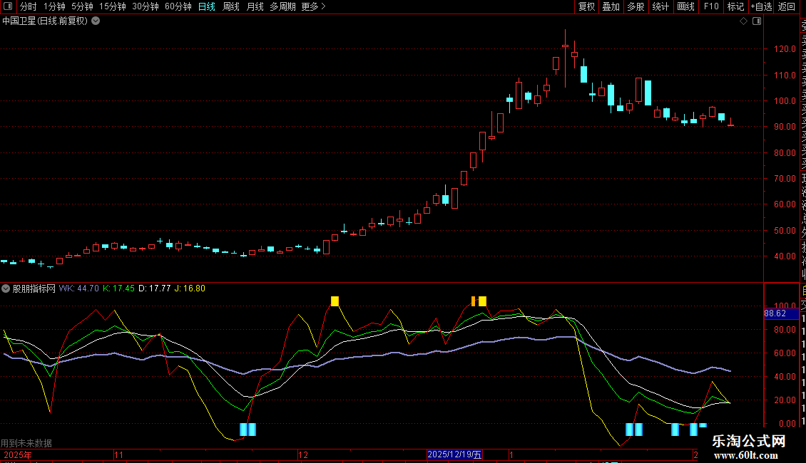Open the 股朋指标网 indicator dropdown circle
This screenshot has height=463, width=806.
pos(6,288)
